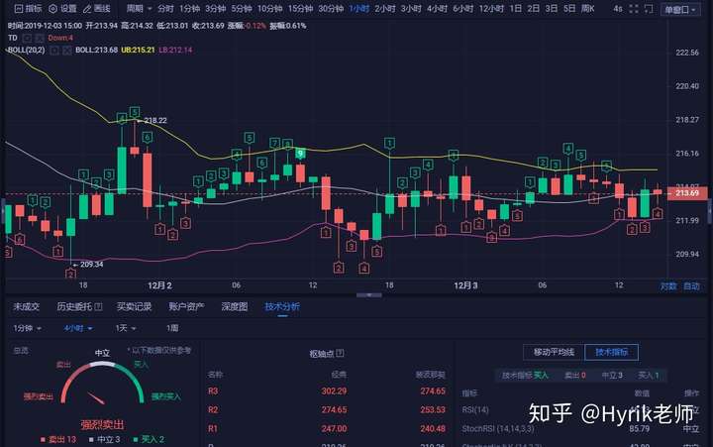Open the 设置 settings gear
The width and height of the screenshot is (713, 447).
(x=63, y=8)
